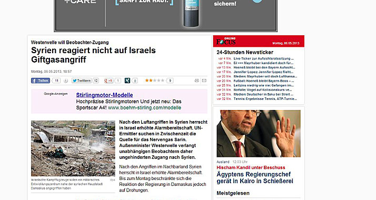Open 'Ägyptens Regierungschef gerät in Kairo' headline

pyautogui.click(x=255, y=178)
